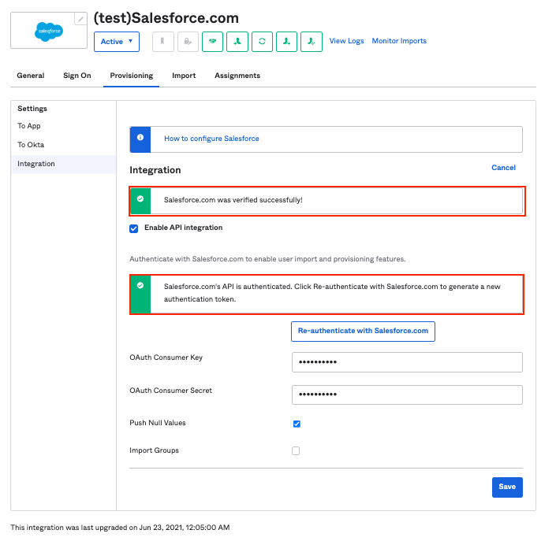Screen dimensions: 556x541
Task: Click the greyed-out padlock icon button
Action: coord(188,42)
